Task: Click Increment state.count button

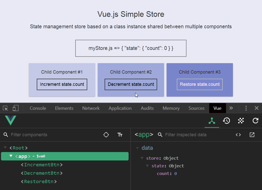Action: point(62,84)
